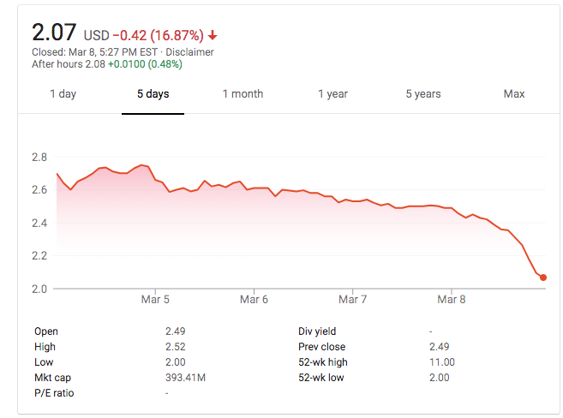Screen dimensions: 563x418
Task: Switch to the 1 day tab
Action: tap(63, 94)
